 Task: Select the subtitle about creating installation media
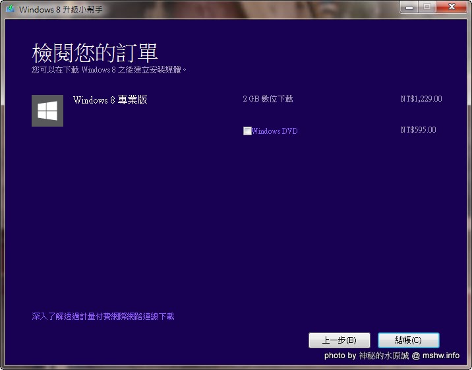click(109, 70)
